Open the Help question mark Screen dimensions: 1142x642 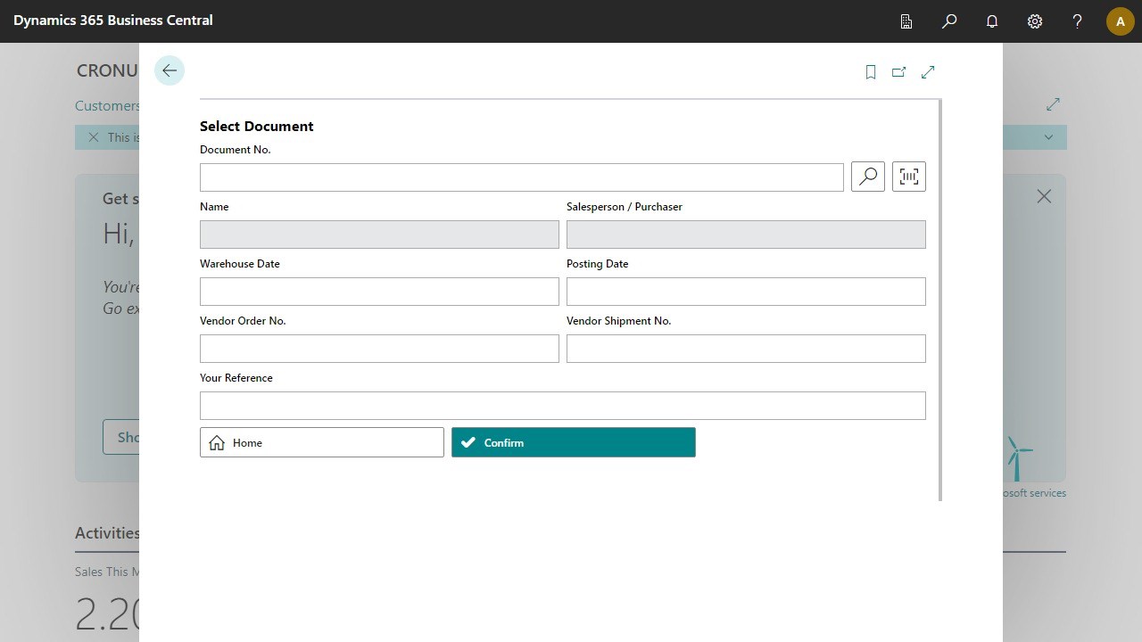pyautogui.click(x=1077, y=21)
